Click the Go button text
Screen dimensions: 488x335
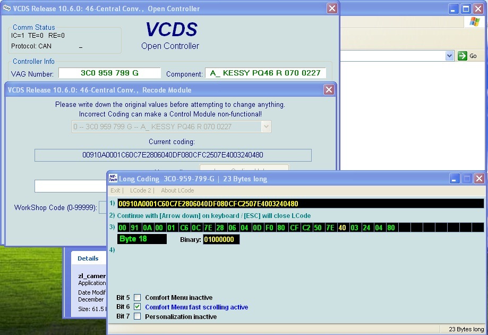(x=473, y=56)
